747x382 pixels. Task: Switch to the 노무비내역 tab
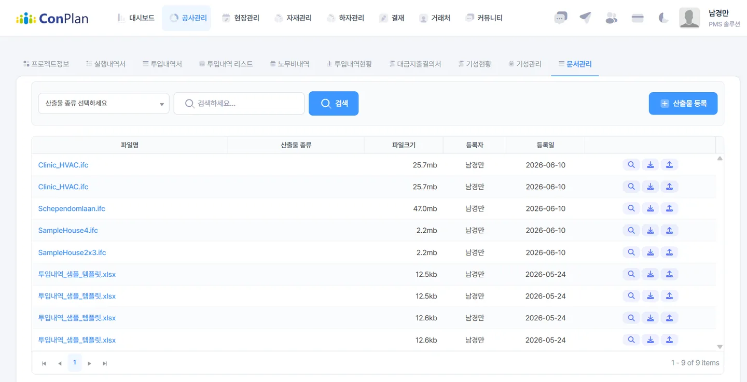pyautogui.click(x=289, y=64)
